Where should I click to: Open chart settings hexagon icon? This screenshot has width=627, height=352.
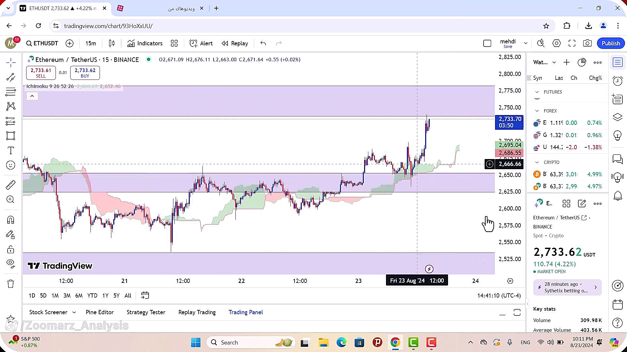(x=556, y=43)
